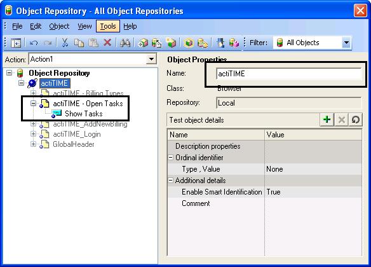Open the File menu
The image size is (371, 267).
pyautogui.click(x=17, y=26)
